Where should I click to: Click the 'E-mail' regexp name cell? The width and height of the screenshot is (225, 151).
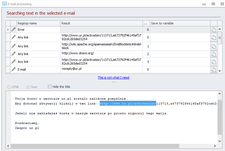pos(38,69)
